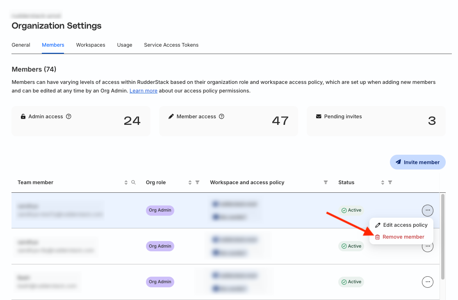Click the Org Admin badge in first row
This screenshot has width=458, height=300.
tap(160, 210)
